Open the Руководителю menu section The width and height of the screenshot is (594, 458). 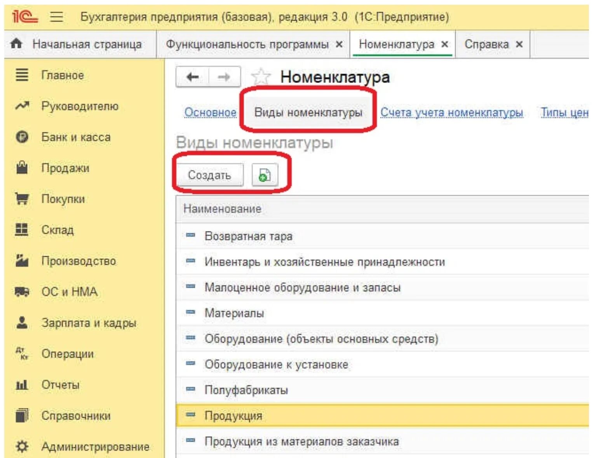point(80,106)
